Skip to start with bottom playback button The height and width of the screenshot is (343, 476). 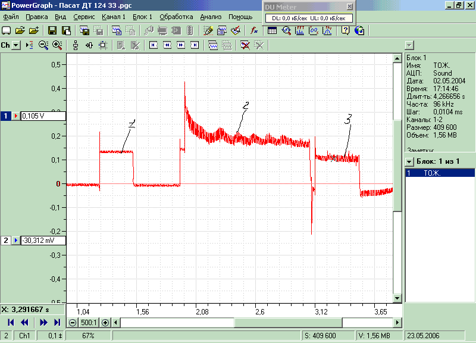[x=11, y=322]
